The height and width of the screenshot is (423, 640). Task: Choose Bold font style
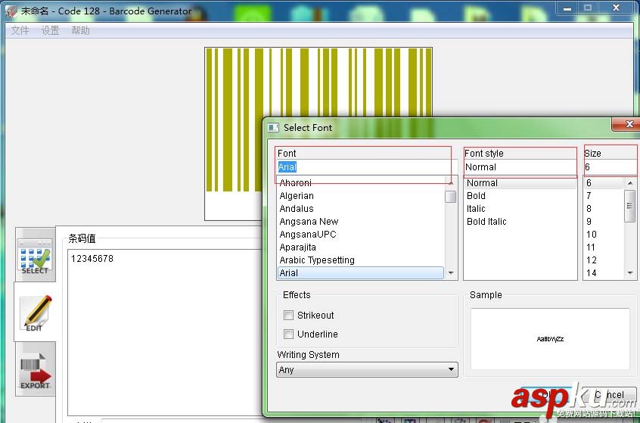[x=520, y=196]
